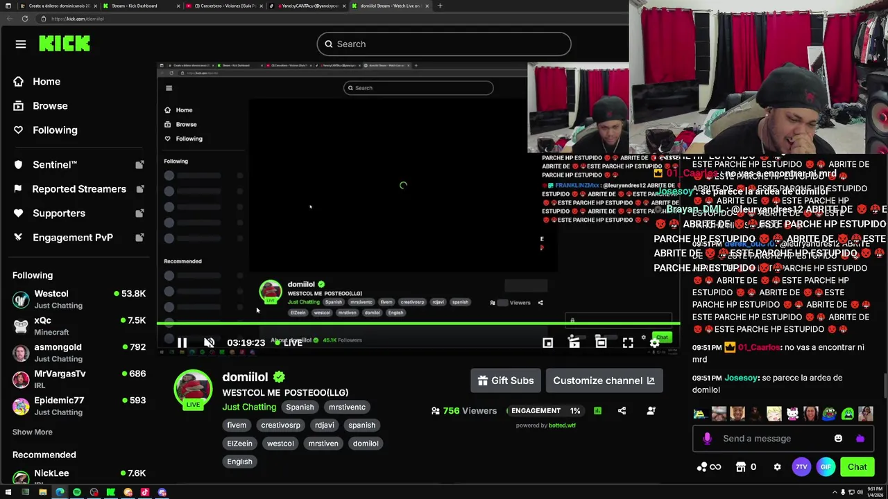
Task: Open Windows Start menu
Action: tap(8, 492)
